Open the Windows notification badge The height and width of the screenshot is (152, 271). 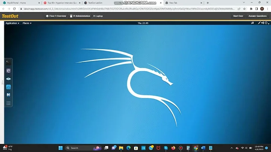coord(266,148)
